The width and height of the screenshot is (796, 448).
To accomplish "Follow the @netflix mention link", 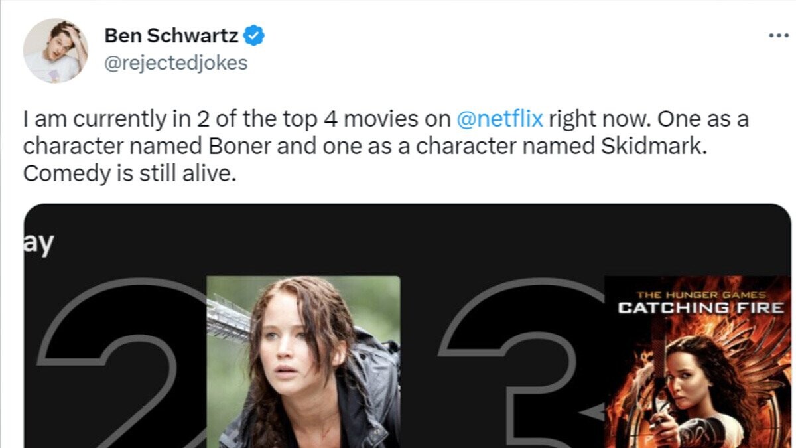I will tap(501, 120).
